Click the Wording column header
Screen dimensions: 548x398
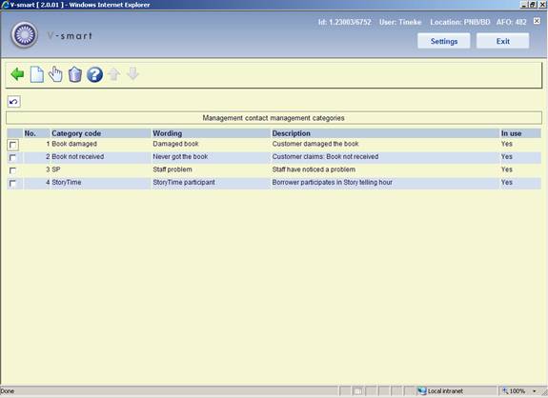[168, 133]
